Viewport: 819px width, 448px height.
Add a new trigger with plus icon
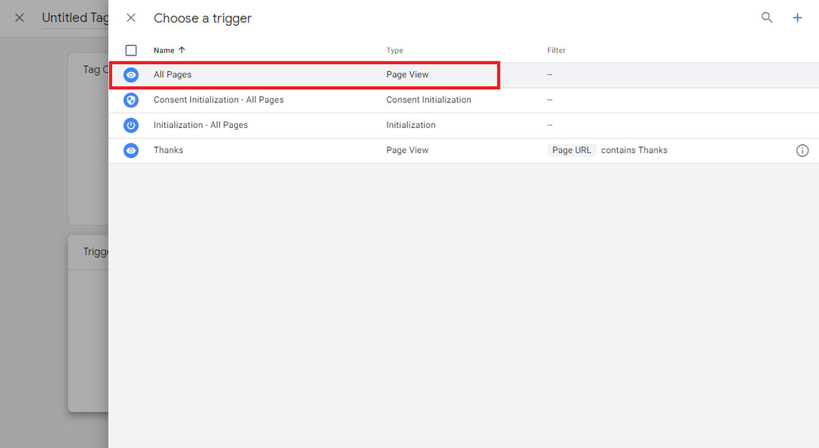click(797, 18)
